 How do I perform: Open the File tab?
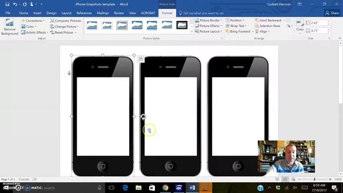pos(8,13)
